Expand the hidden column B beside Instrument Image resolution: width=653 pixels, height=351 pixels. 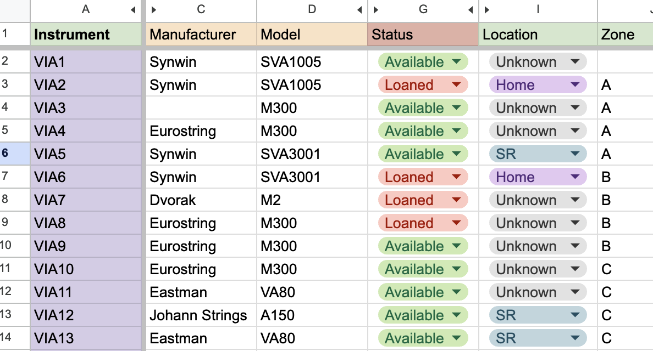[154, 10]
